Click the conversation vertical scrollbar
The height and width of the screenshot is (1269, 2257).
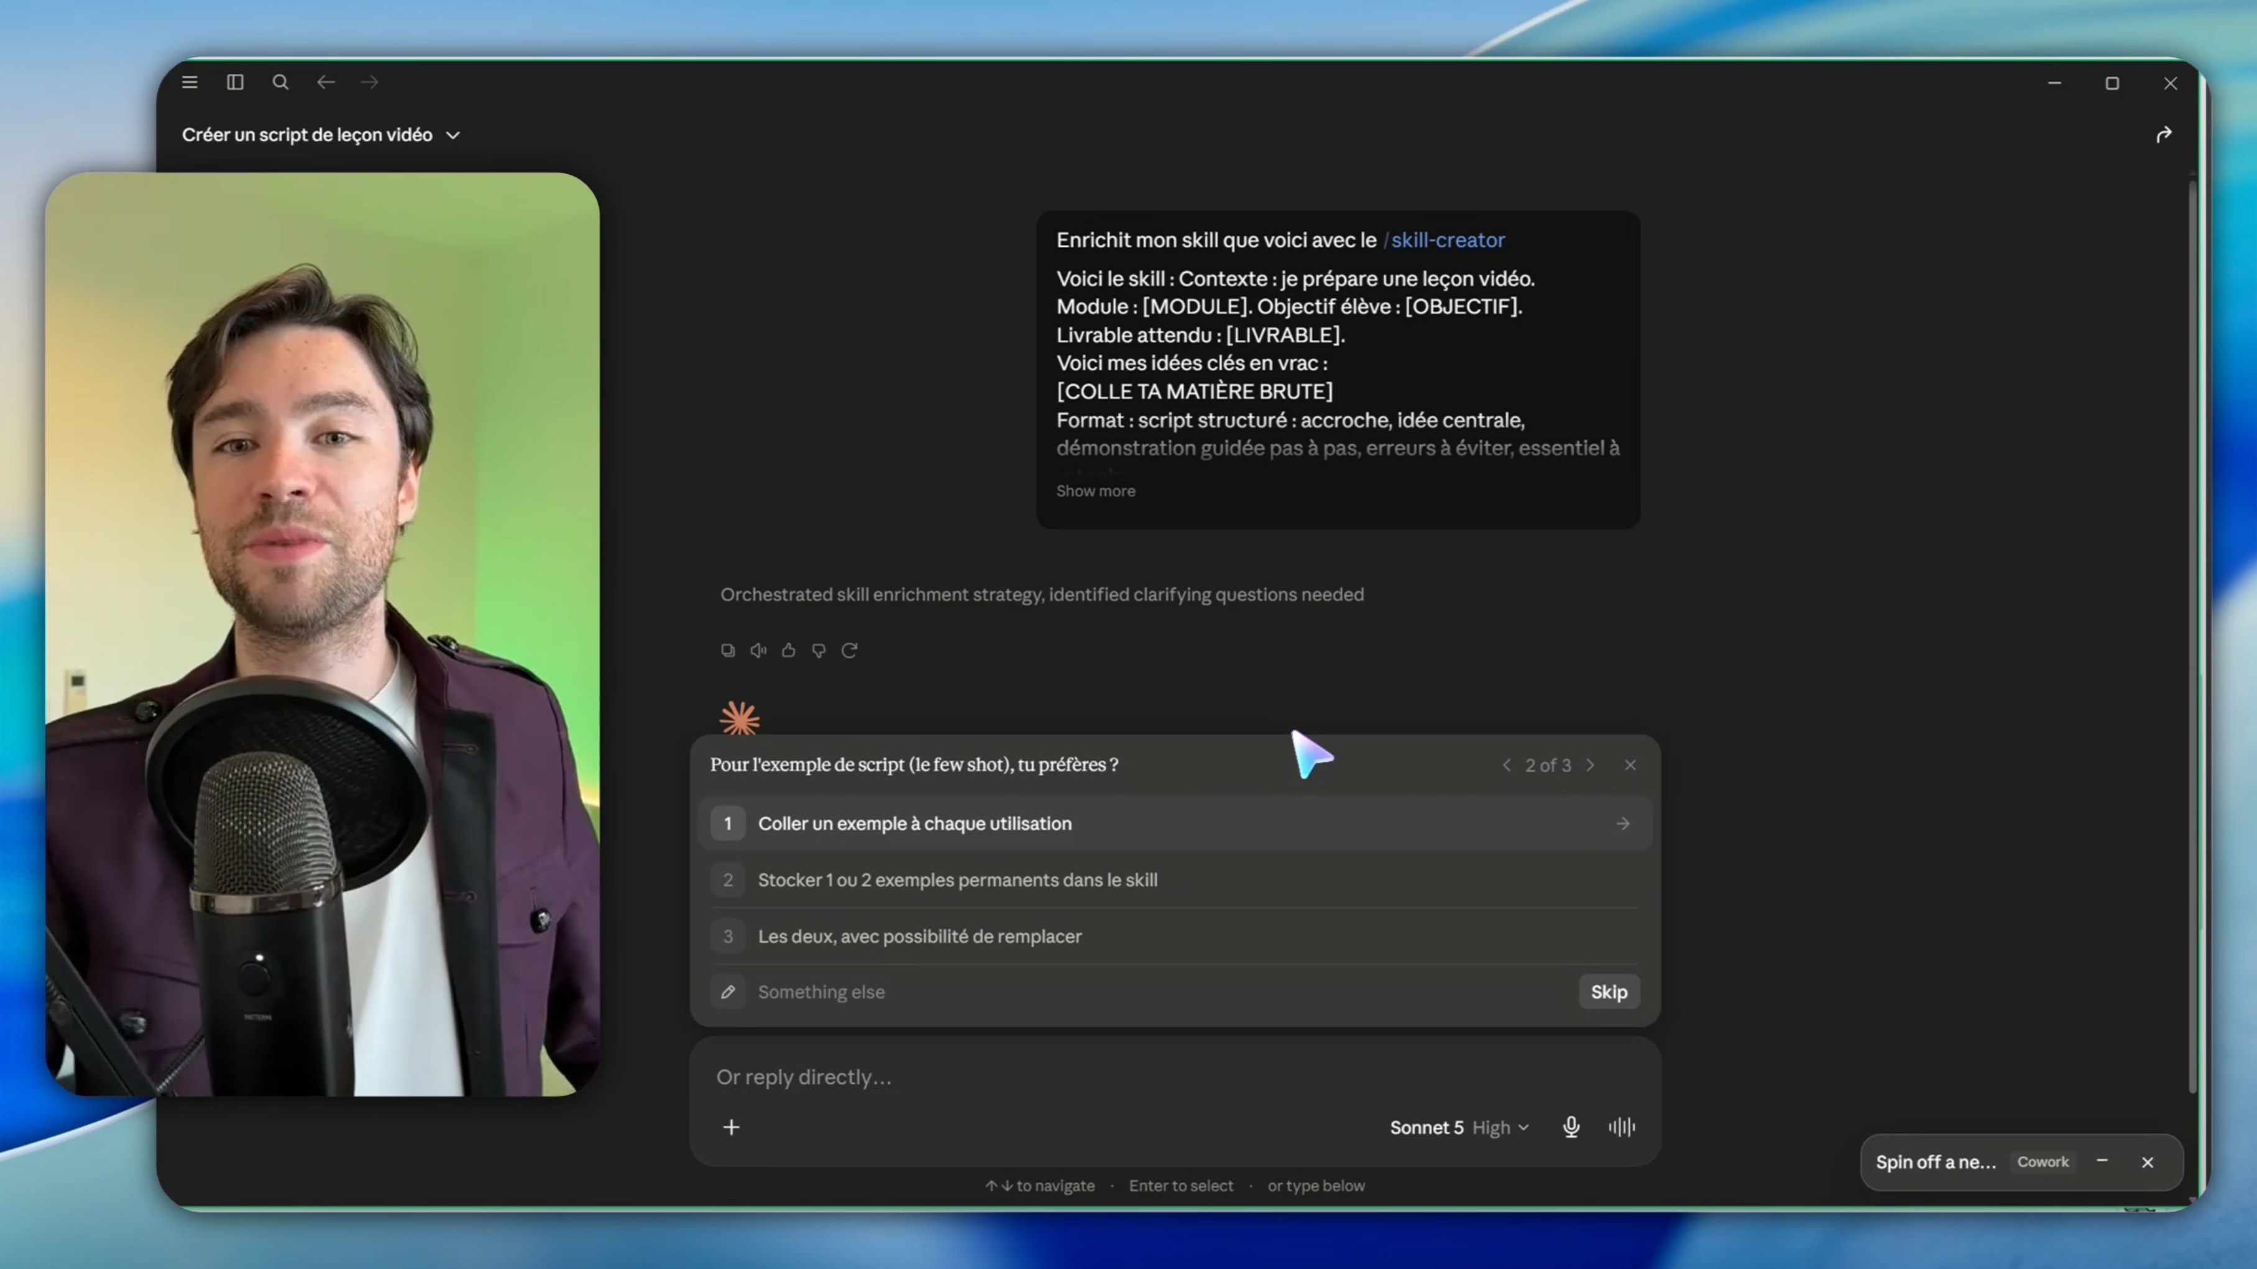tap(2192, 636)
